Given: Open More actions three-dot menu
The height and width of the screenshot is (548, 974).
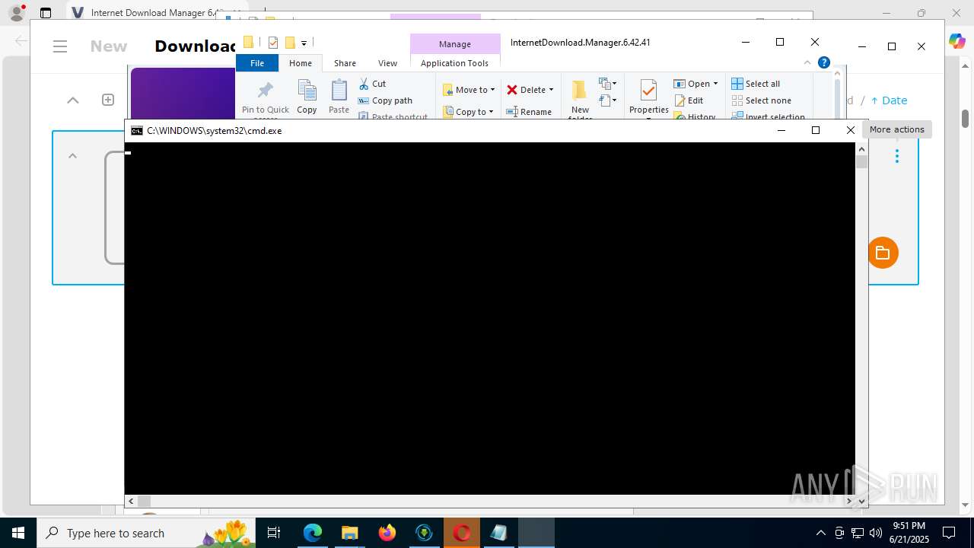Looking at the screenshot, I should point(897,156).
